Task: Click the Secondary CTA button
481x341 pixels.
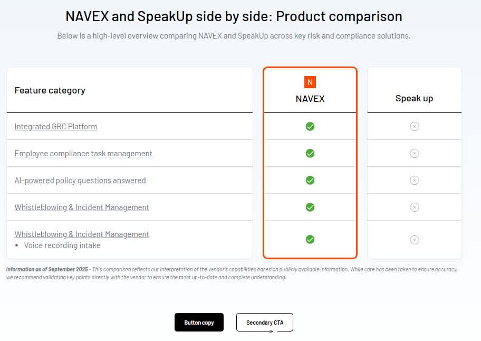Action: [x=264, y=323]
